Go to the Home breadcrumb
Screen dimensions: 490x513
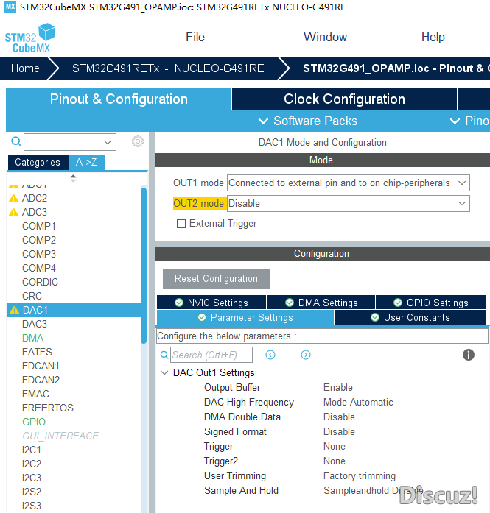pyautogui.click(x=25, y=68)
